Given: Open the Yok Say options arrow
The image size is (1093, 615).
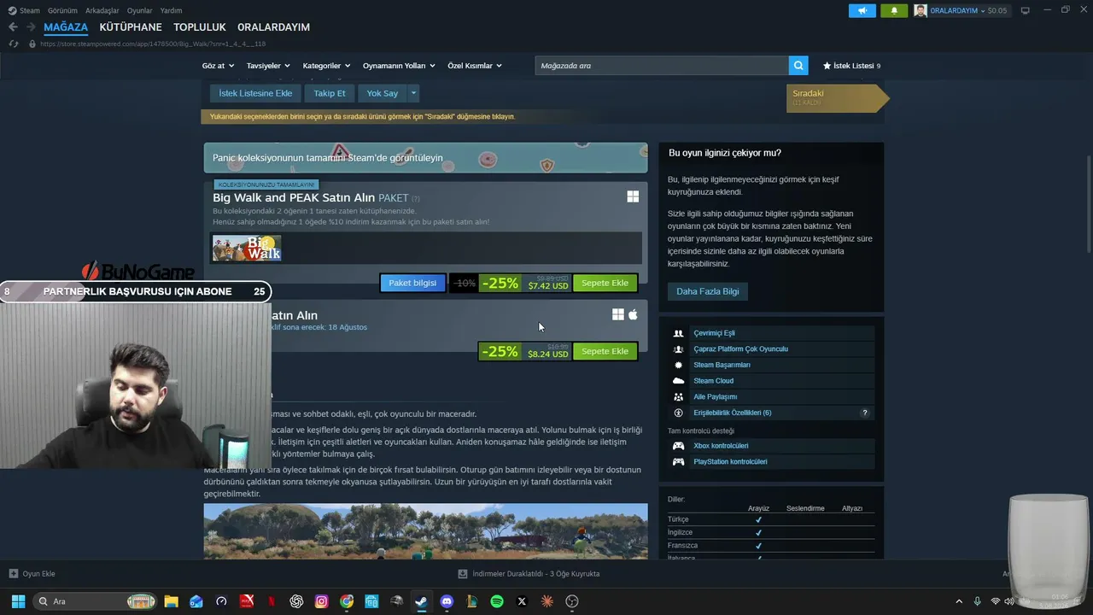Looking at the screenshot, I should [413, 93].
